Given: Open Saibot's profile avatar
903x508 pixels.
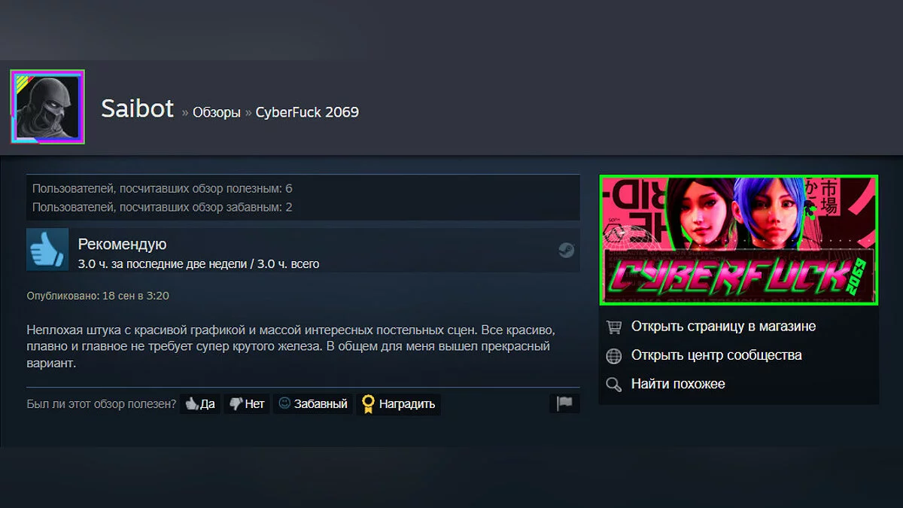Looking at the screenshot, I should (x=47, y=107).
